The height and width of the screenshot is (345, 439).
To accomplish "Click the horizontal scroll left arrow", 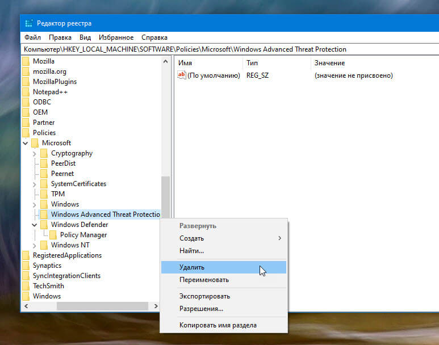I will (x=26, y=306).
